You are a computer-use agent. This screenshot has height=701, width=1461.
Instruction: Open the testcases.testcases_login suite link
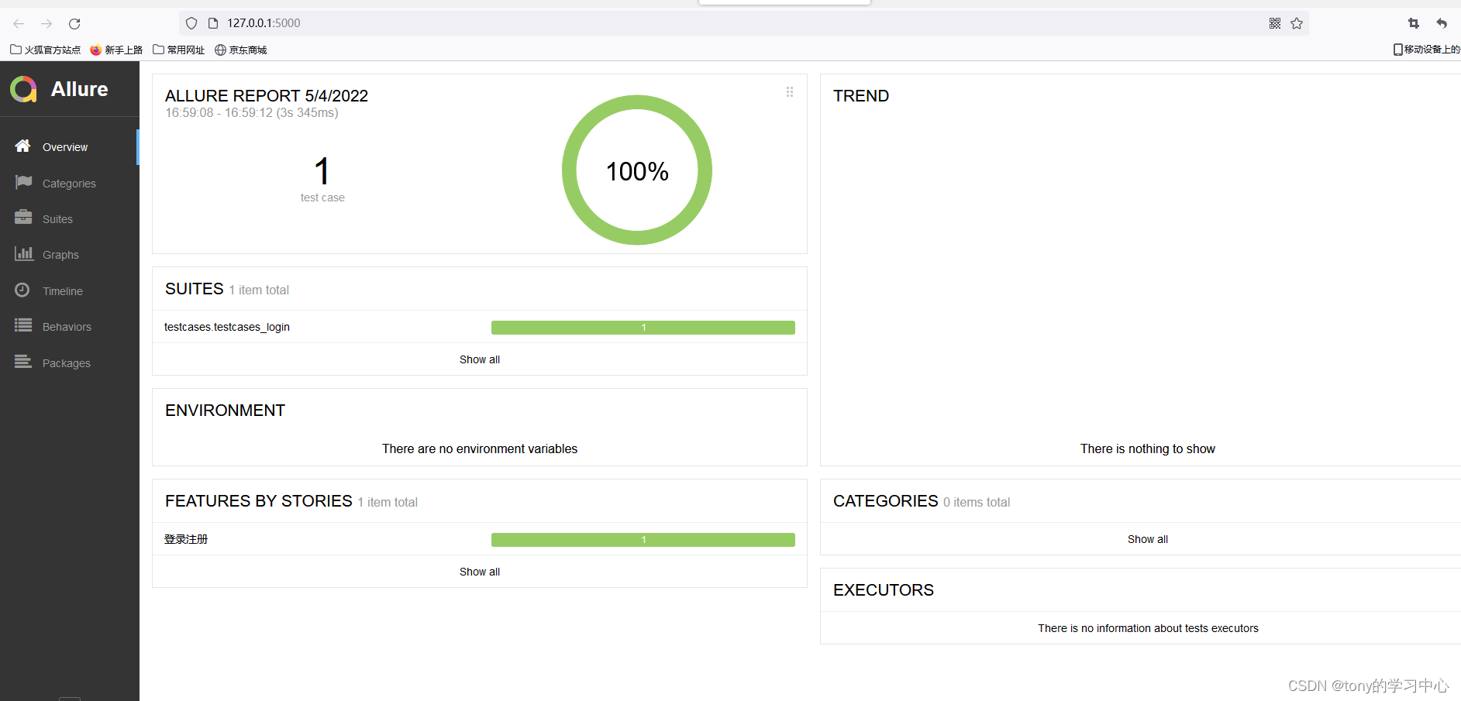tap(226, 327)
